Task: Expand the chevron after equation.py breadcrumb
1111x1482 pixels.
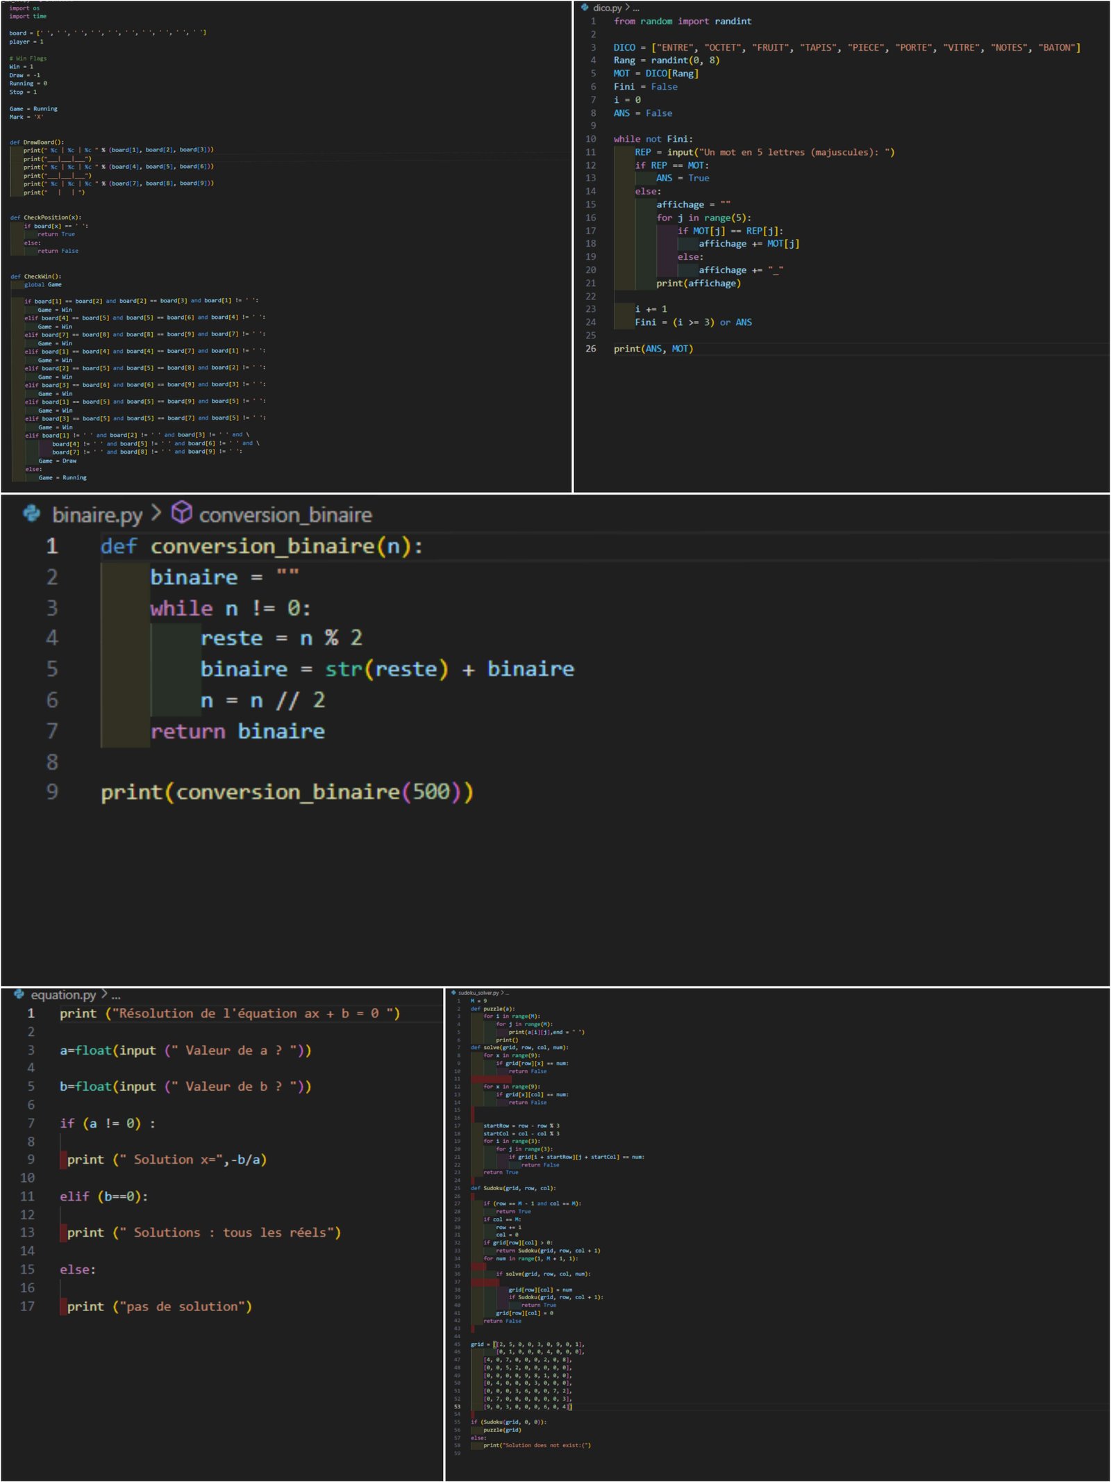Action: pyautogui.click(x=104, y=994)
